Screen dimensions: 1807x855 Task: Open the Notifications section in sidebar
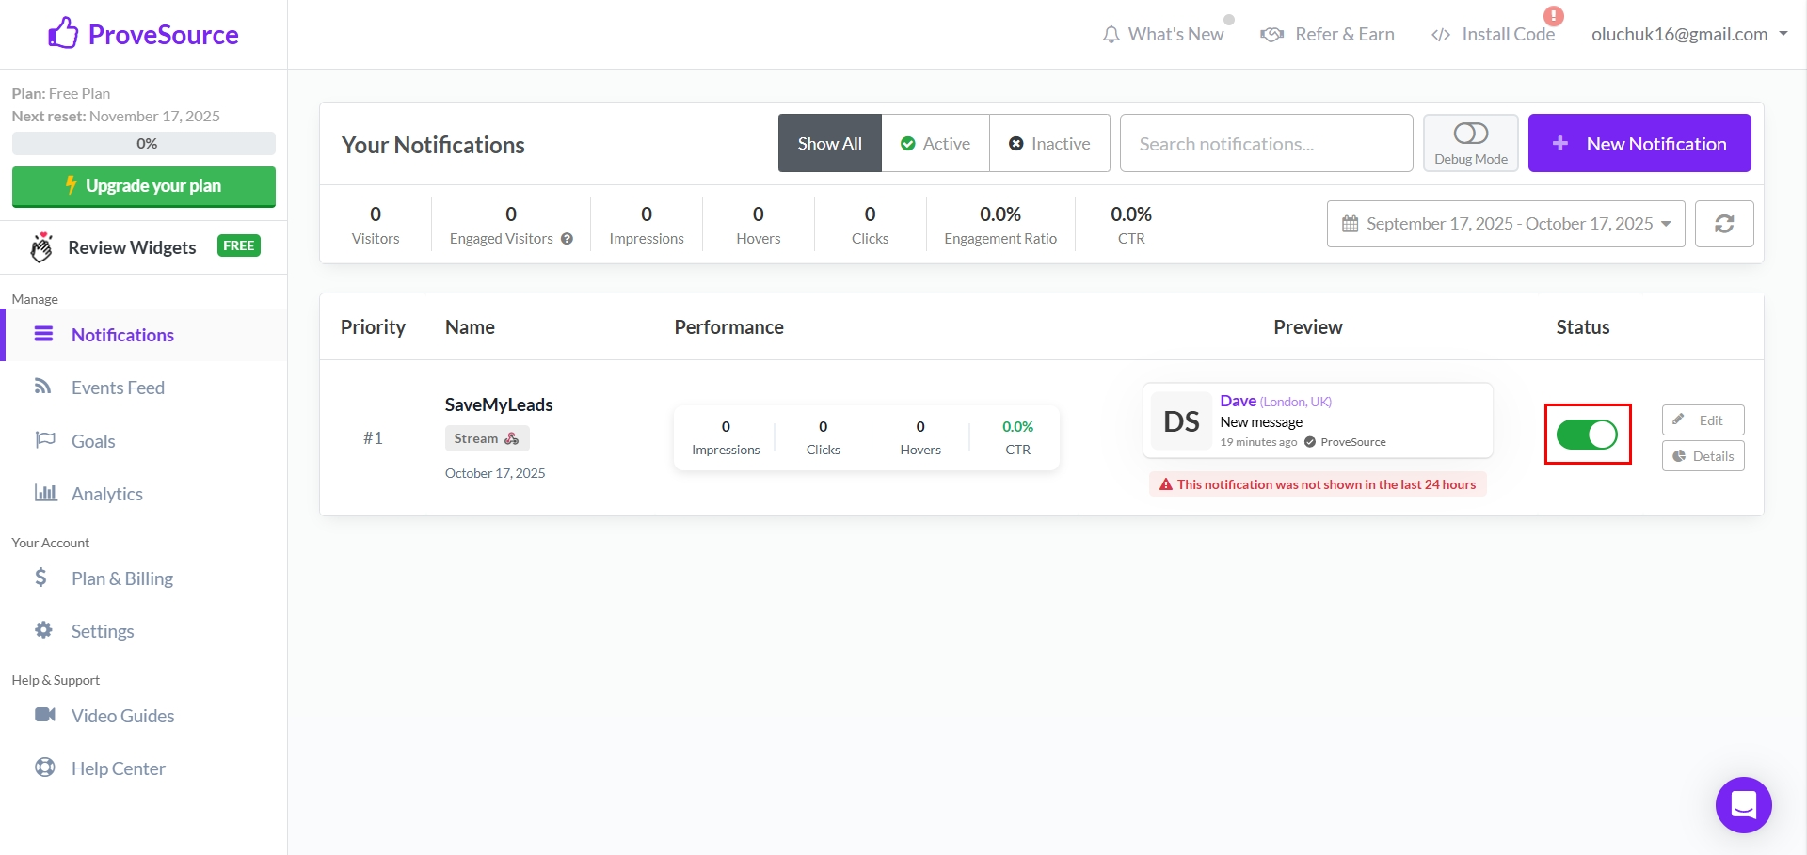click(x=120, y=335)
